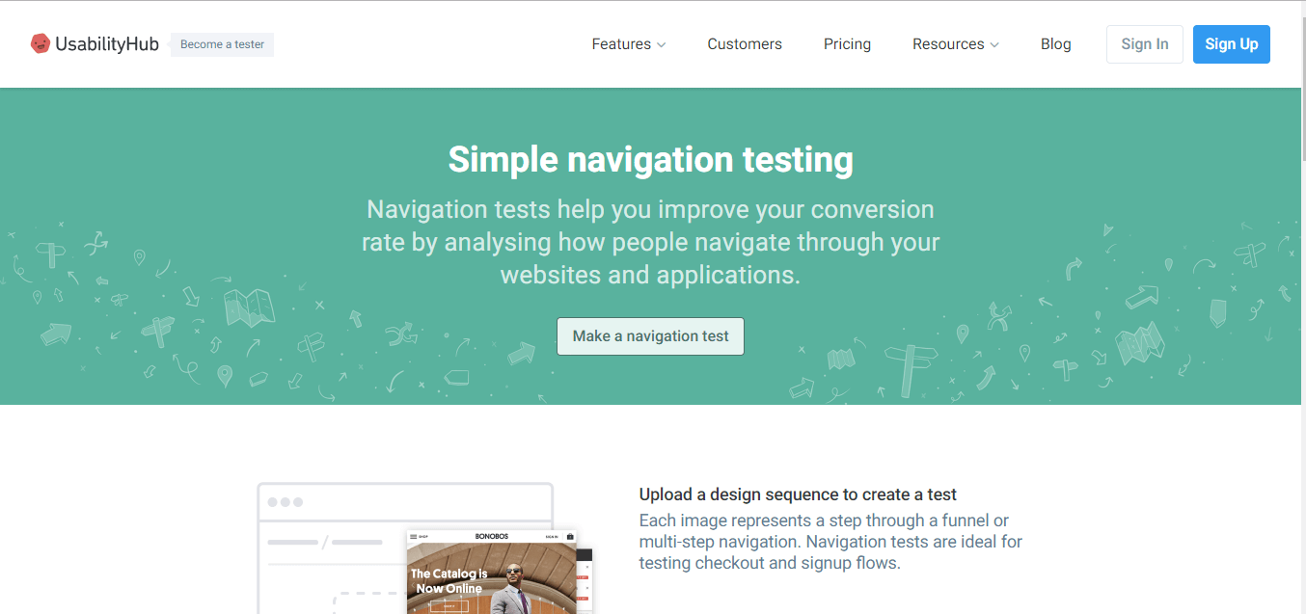Click the Make a navigation test button
This screenshot has width=1306, height=614.
[x=650, y=336]
